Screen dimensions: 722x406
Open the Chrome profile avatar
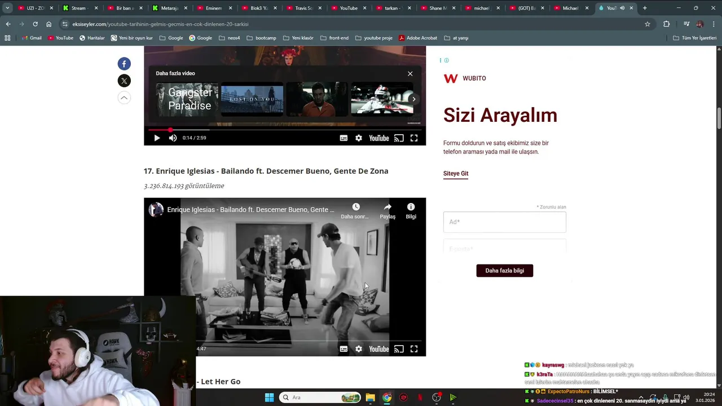click(x=700, y=24)
